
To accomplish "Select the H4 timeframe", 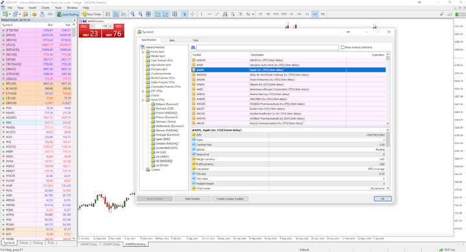I will (299, 14).
